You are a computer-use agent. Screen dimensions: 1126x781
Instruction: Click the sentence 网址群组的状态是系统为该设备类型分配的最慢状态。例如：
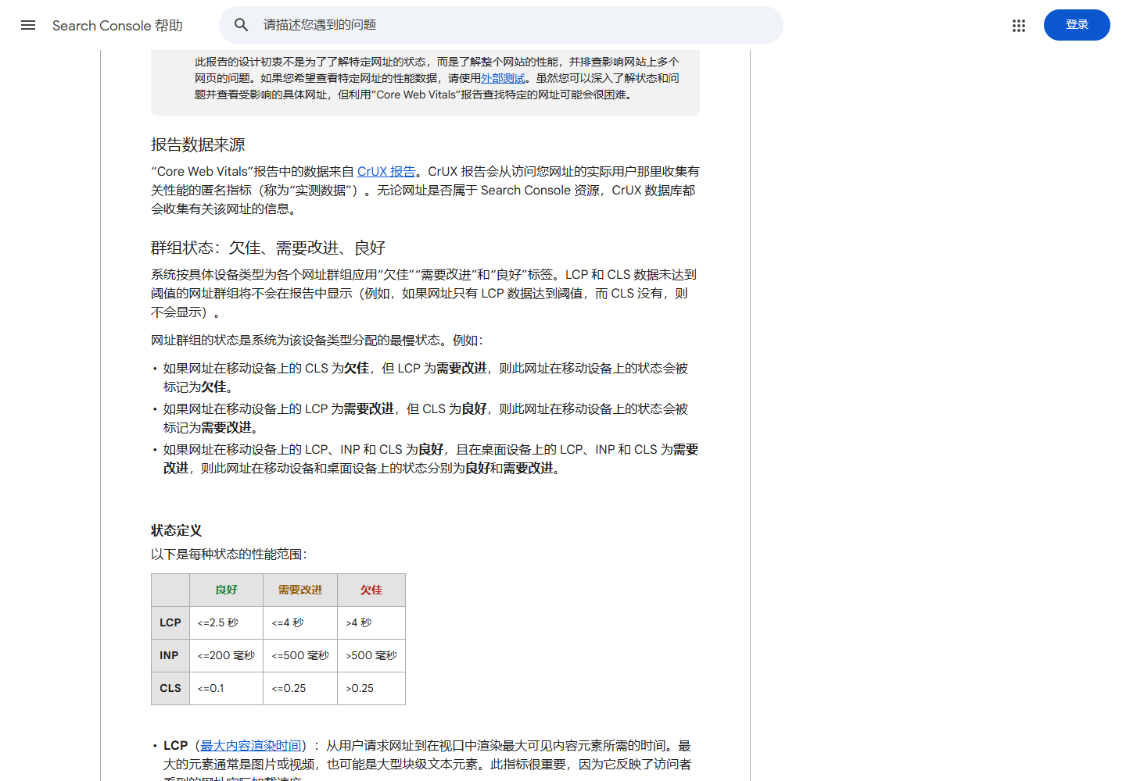click(x=317, y=340)
